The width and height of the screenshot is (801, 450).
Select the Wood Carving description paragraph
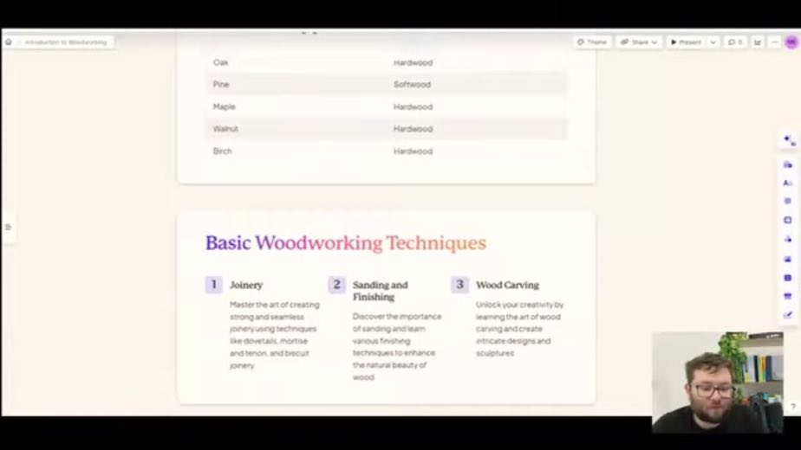click(519, 329)
